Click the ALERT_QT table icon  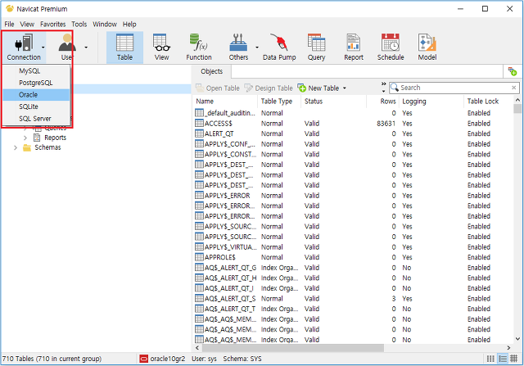(x=199, y=133)
